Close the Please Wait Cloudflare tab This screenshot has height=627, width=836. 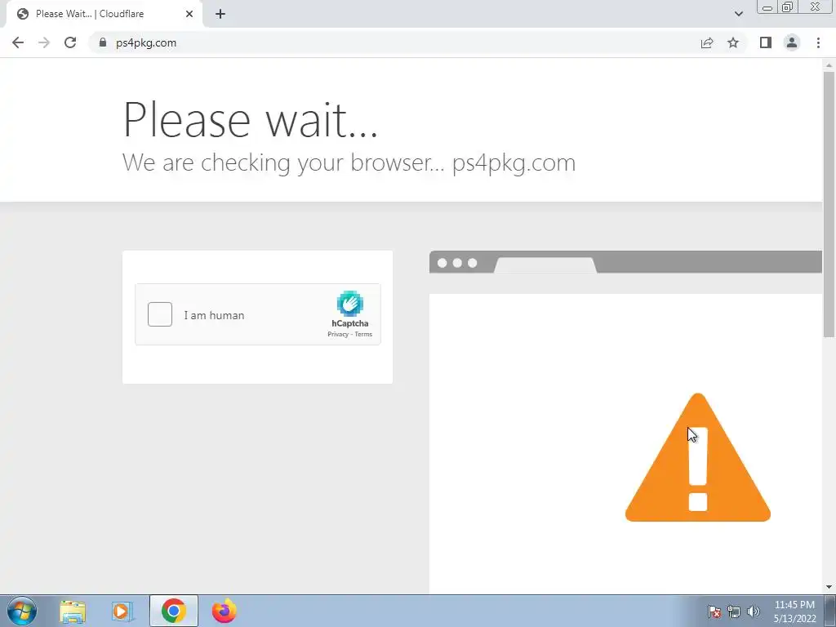[x=189, y=14]
